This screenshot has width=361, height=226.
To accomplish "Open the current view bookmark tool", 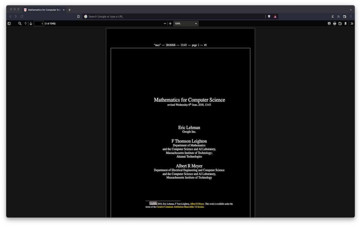I will pos(345,23).
